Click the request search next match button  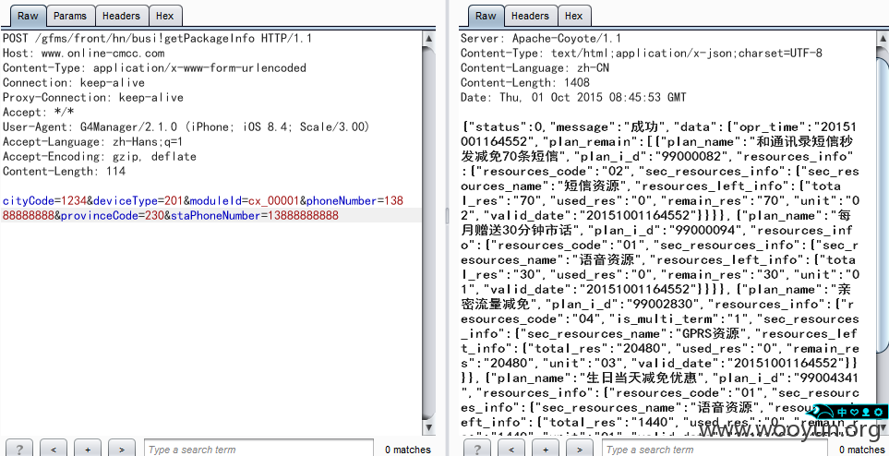pos(121,449)
